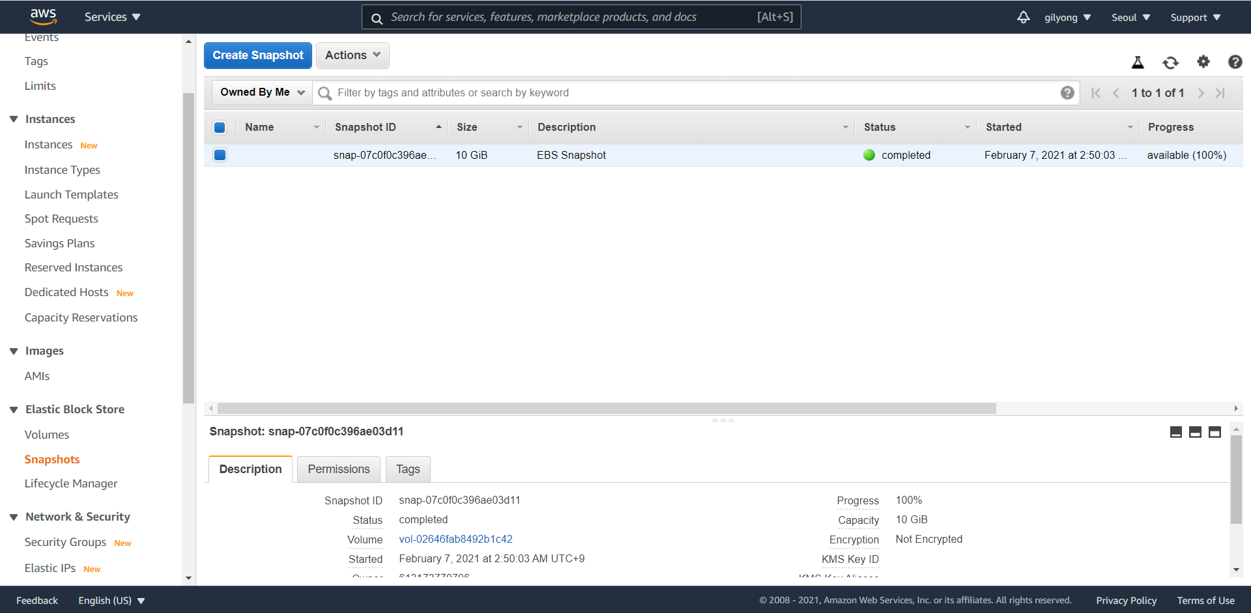Go to the last page of results
The width and height of the screenshot is (1251, 613).
click(x=1220, y=93)
